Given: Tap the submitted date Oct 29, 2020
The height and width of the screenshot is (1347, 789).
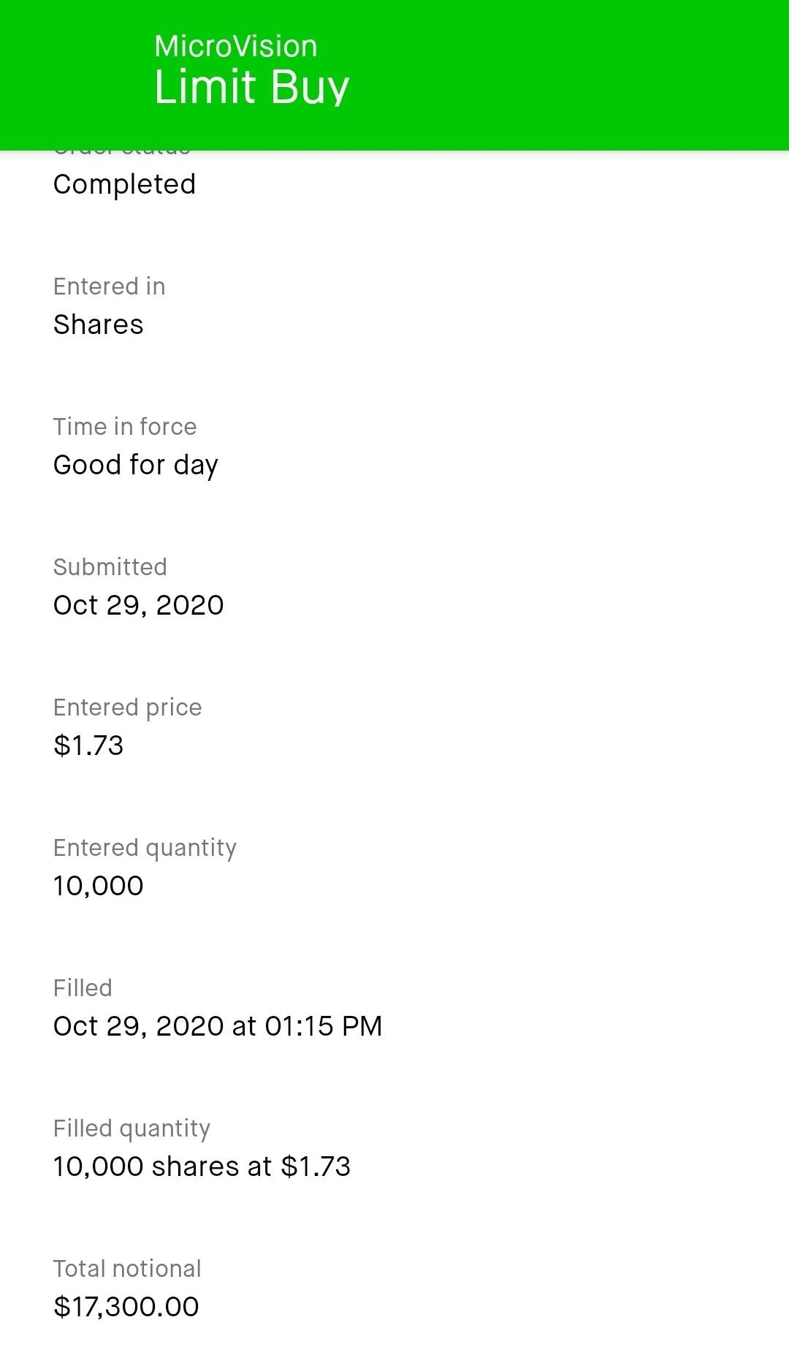Looking at the screenshot, I should pos(138,605).
